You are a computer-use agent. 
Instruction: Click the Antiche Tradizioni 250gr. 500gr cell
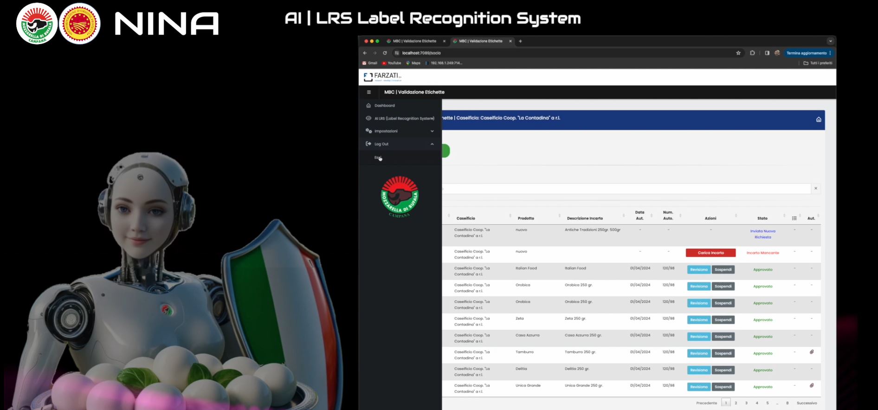click(593, 230)
